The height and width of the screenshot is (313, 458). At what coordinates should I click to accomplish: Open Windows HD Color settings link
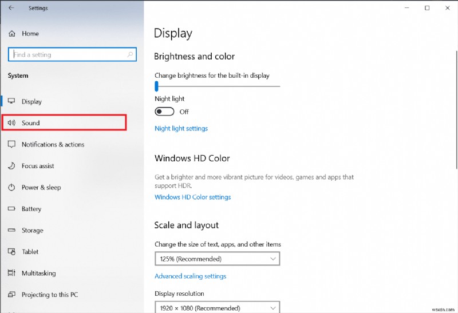(x=192, y=197)
